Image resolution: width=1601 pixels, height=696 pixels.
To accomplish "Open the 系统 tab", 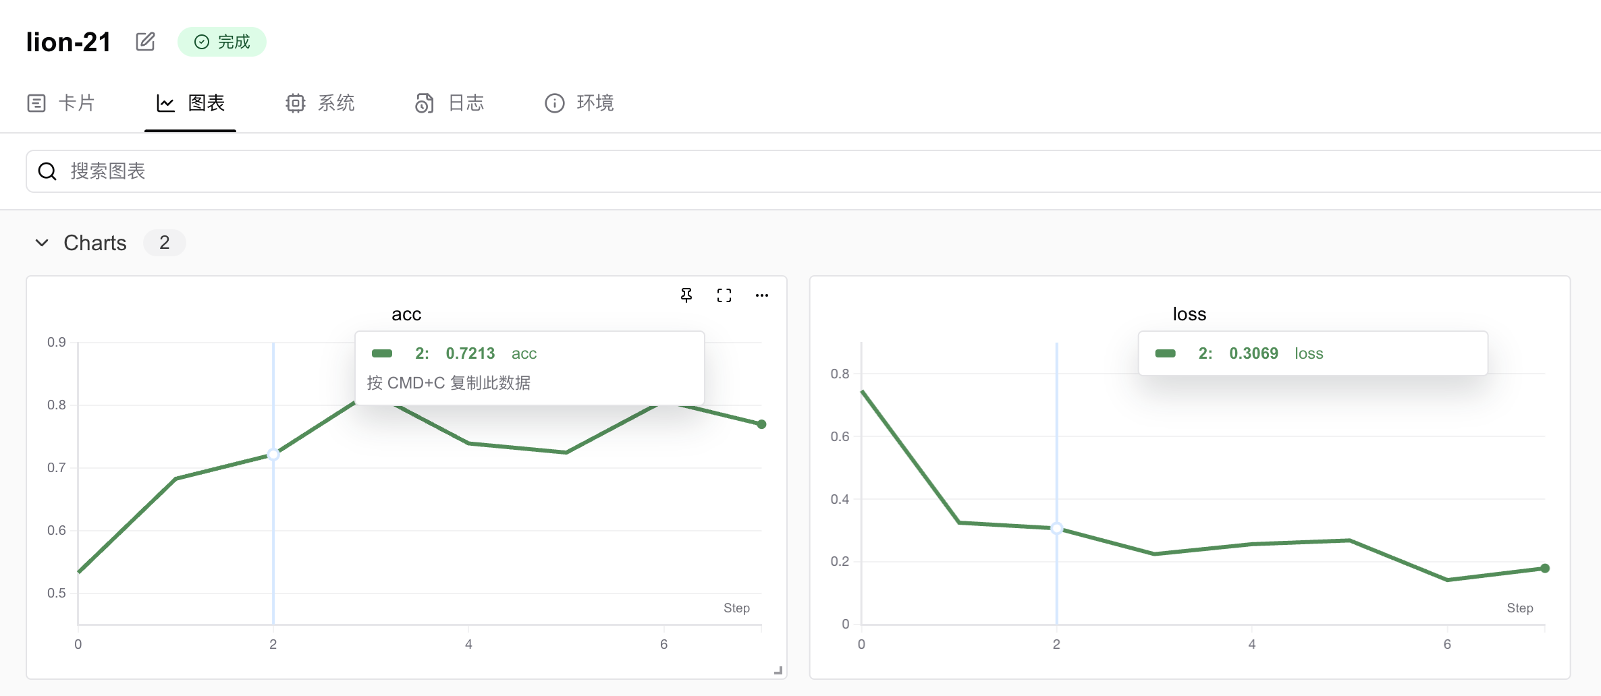I will pos(321,103).
